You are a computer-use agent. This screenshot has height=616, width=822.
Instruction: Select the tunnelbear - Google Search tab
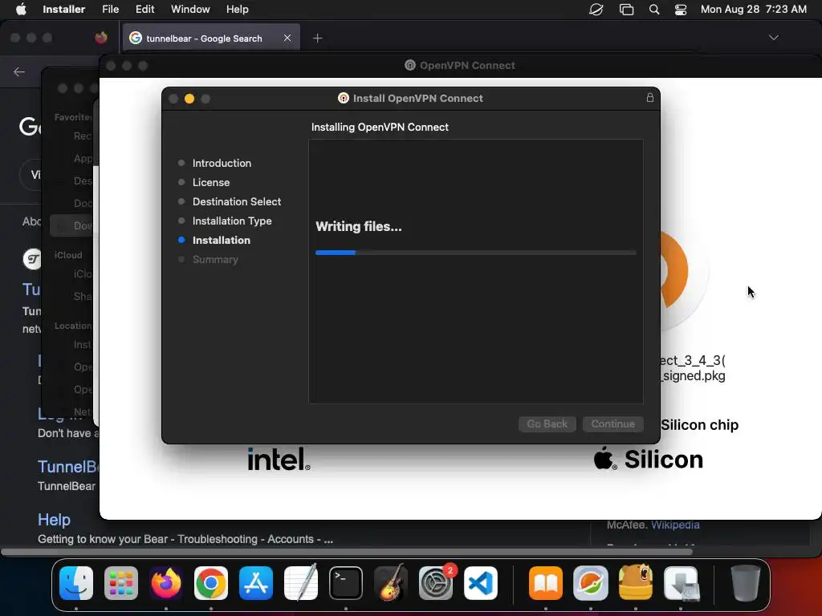pos(204,38)
